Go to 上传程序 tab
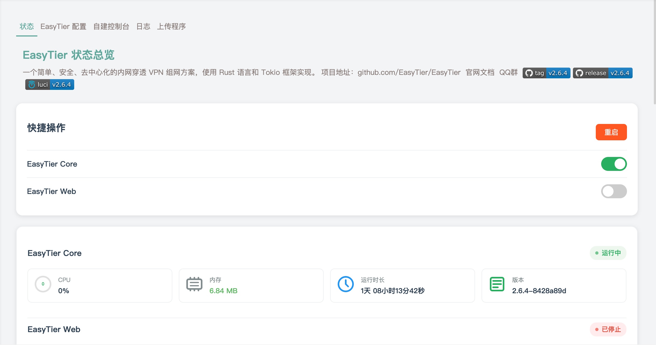Viewport: 656px width, 345px height. 172,27
